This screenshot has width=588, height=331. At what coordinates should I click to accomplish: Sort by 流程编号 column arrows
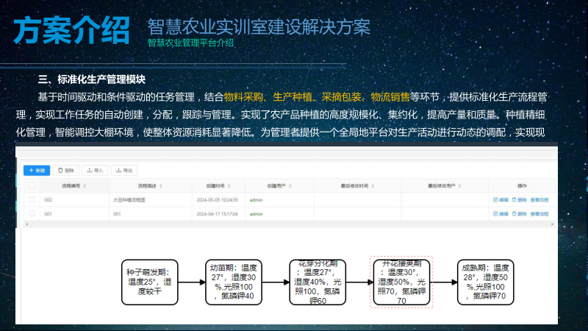[x=83, y=186]
